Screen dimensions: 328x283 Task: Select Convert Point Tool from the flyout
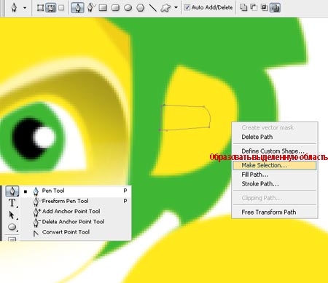click(x=76, y=232)
